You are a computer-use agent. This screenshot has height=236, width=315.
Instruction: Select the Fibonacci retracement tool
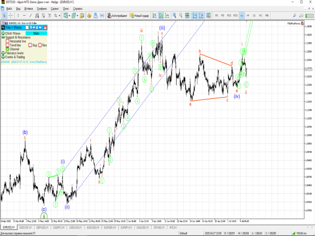[43, 16]
